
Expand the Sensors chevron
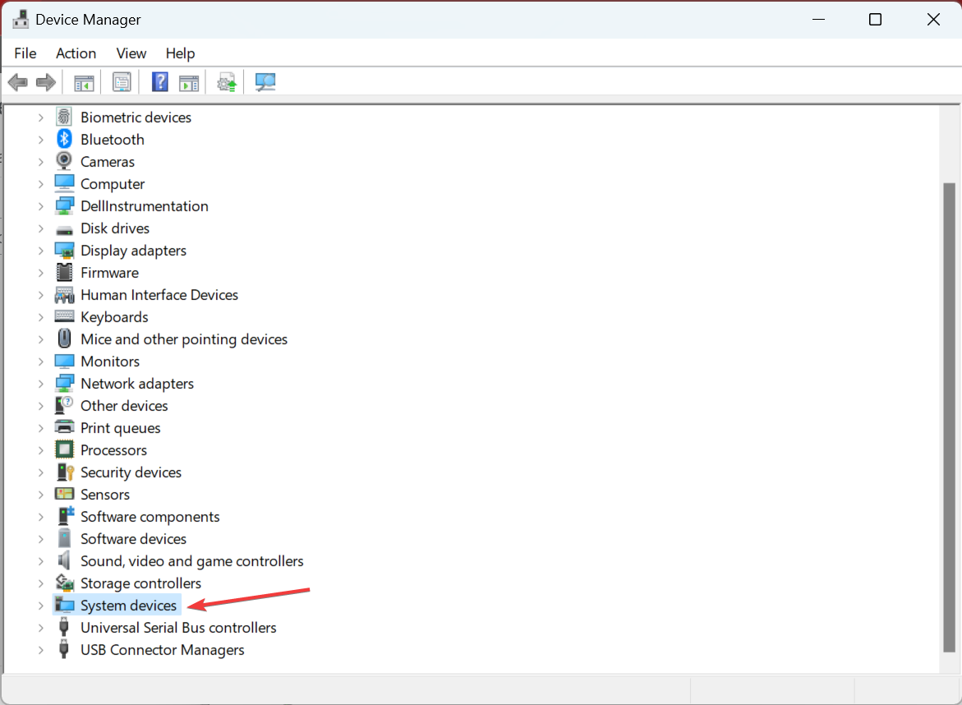40,495
